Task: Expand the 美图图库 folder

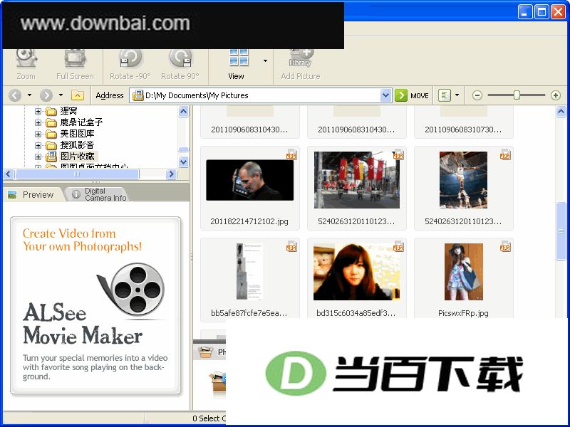Action: click(38, 134)
